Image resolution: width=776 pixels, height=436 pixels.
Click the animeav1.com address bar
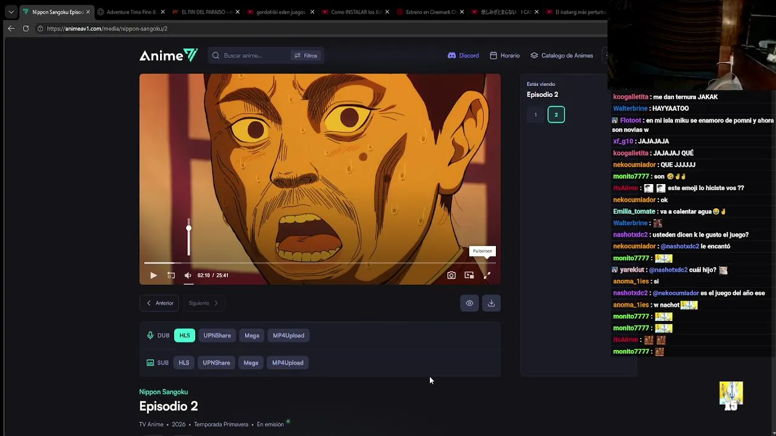click(321, 28)
